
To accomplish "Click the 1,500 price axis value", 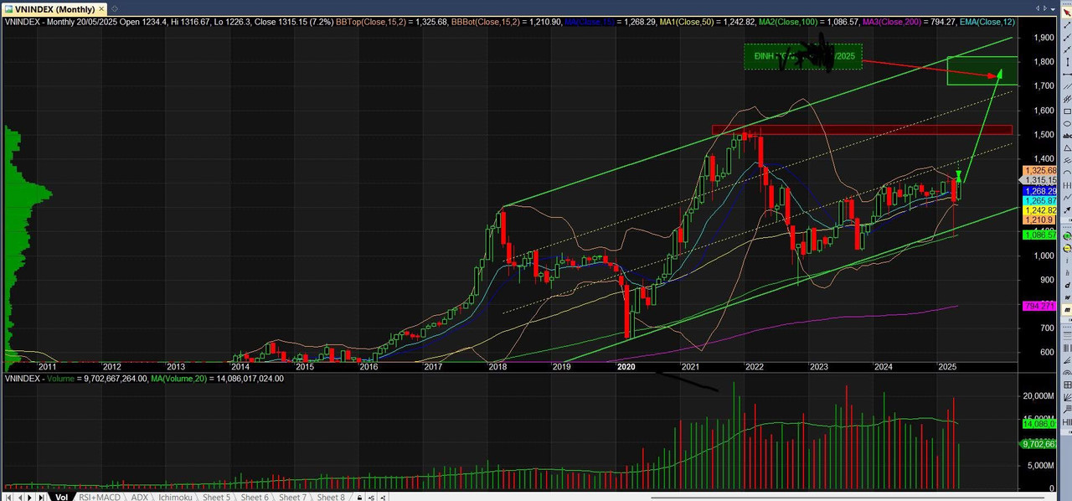I will [x=1044, y=135].
